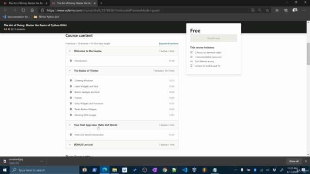Click the Type here to search box

click(44, 170)
